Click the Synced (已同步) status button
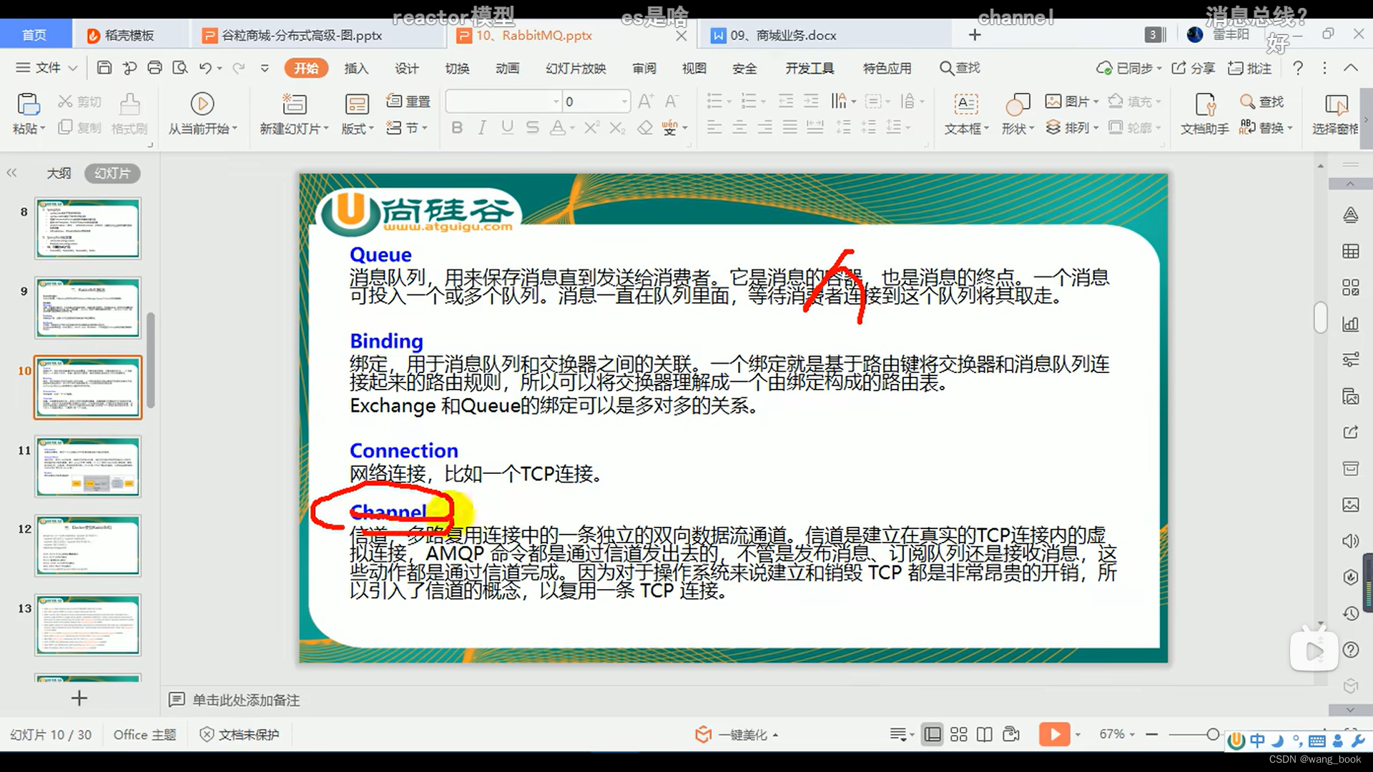Image resolution: width=1373 pixels, height=772 pixels. pyautogui.click(x=1128, y=68)
